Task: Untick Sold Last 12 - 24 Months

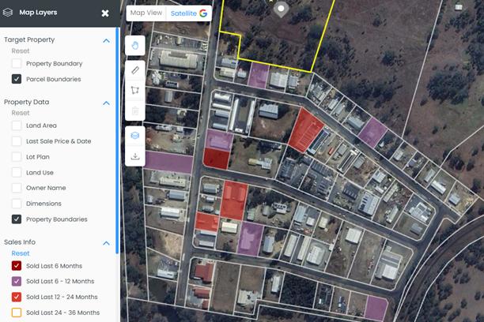Action: click(17, 297)
